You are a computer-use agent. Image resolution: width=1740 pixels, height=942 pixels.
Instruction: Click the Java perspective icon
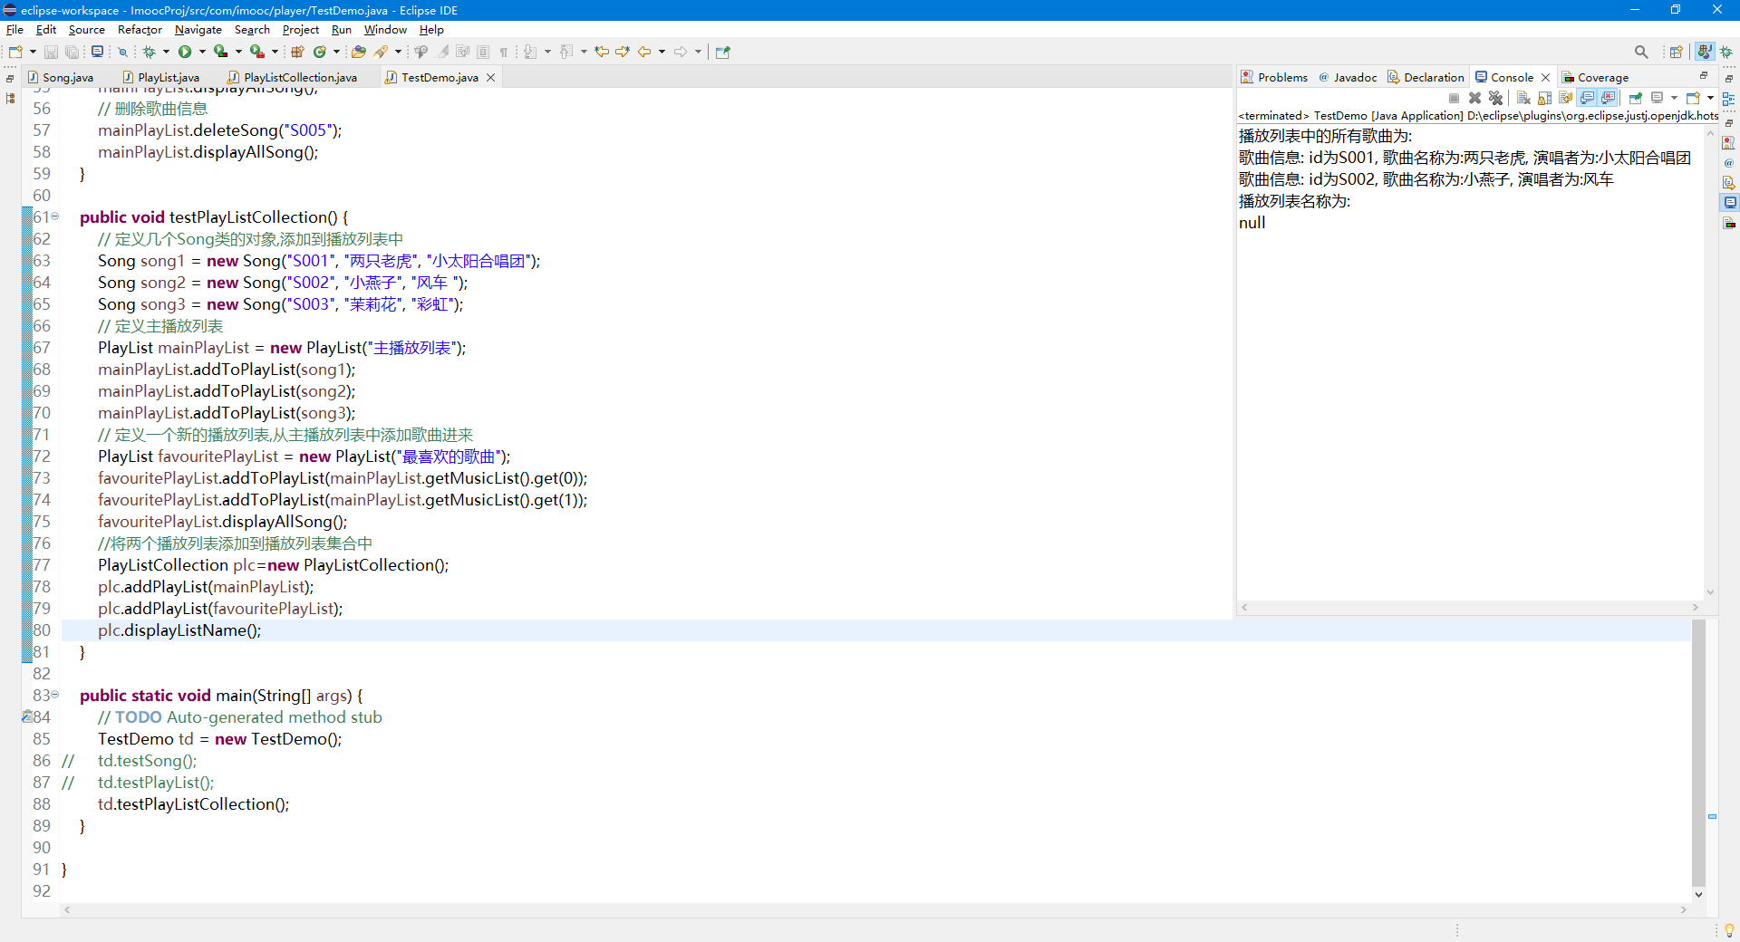1705,52
